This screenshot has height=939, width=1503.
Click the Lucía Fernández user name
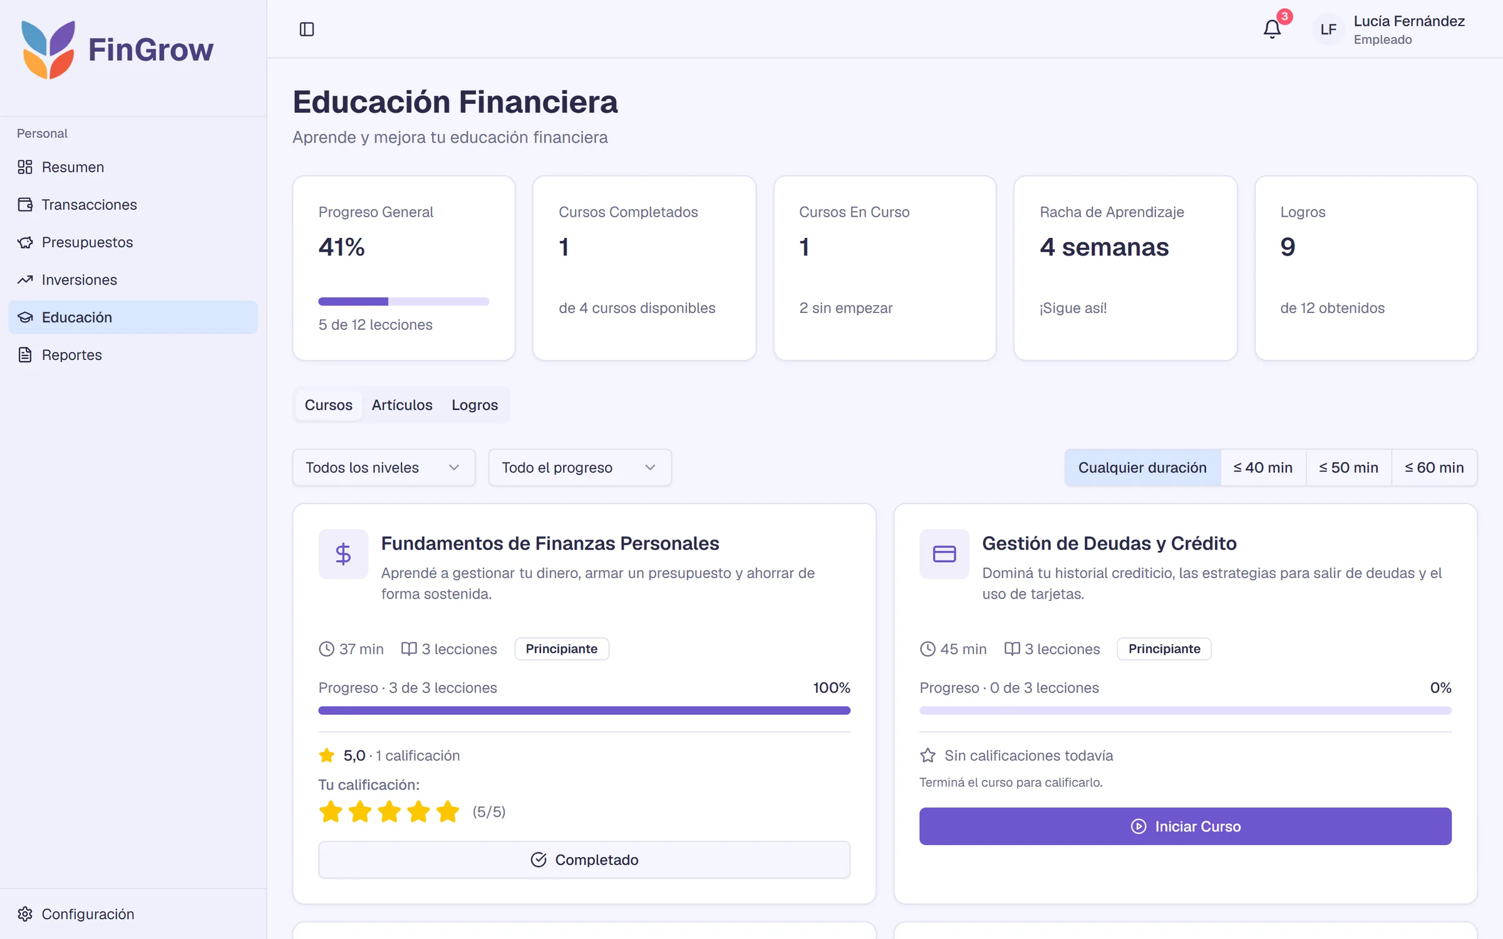click(1409, 21)
